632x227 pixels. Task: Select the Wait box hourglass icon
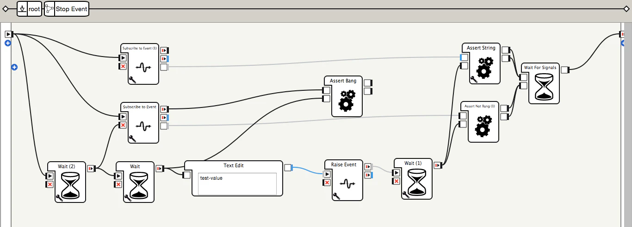click(x=138, y=185)
